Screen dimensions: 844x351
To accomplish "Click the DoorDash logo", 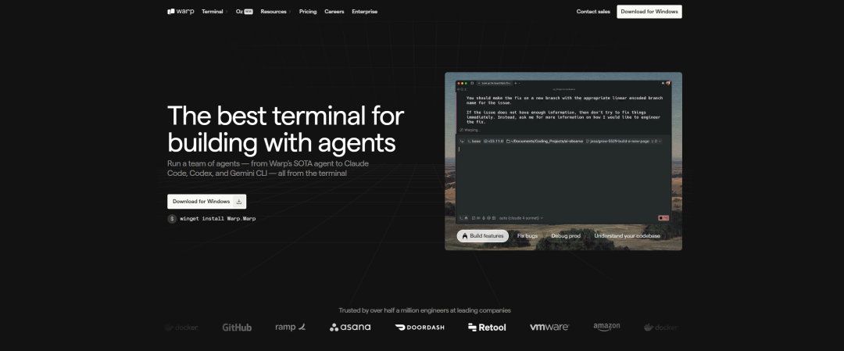I will tap(420, 327).
